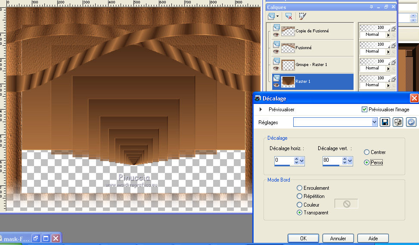Open Décalage horiz. slider dropdown arrow

[x=302, y=160]
